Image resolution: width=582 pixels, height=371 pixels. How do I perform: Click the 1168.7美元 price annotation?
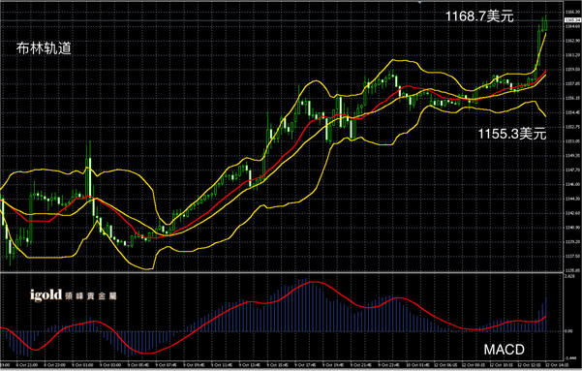(479, 16)
